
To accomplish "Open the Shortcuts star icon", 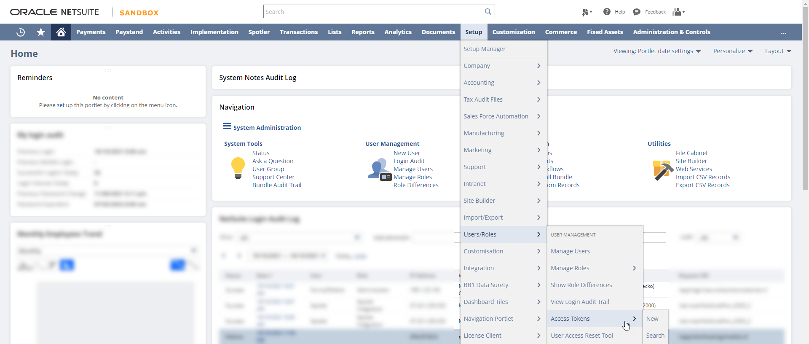I will [x=41, y=32].
